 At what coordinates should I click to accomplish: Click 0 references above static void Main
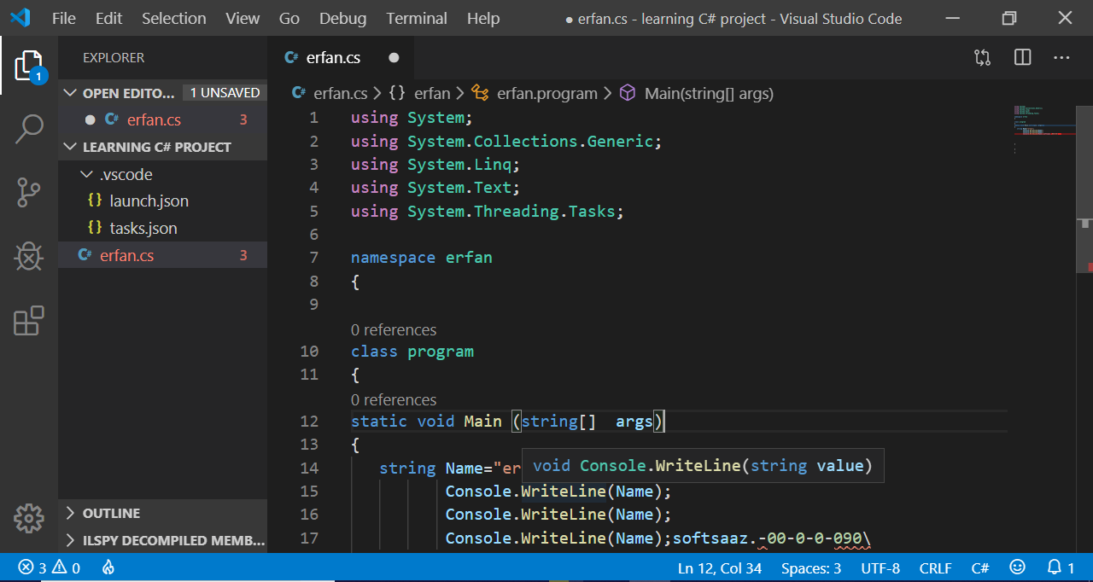click(x=394, y=399)
